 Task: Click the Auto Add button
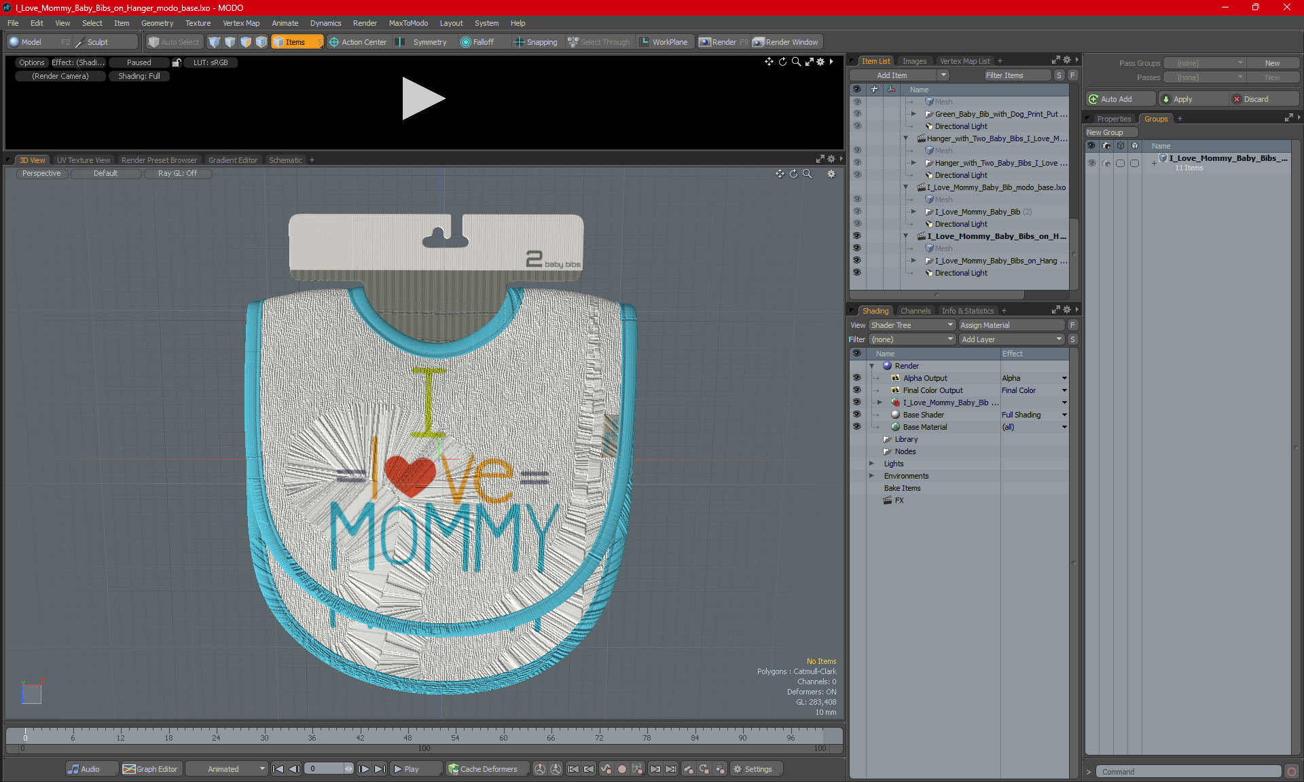coord(1120,99)
